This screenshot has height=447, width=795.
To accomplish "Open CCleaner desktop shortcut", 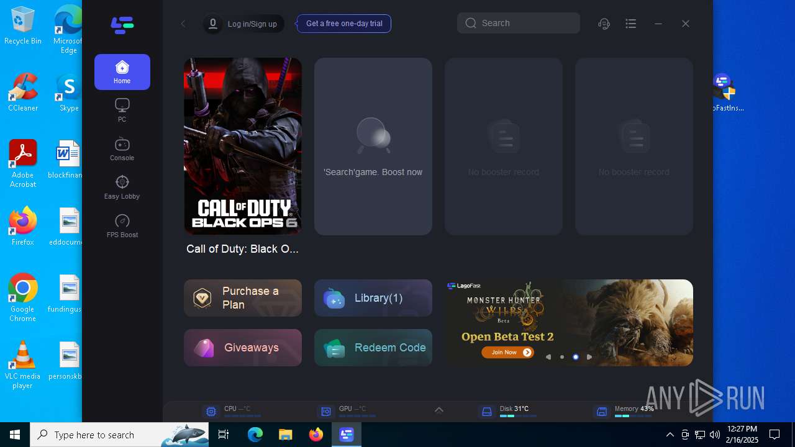I will [23, 93].
